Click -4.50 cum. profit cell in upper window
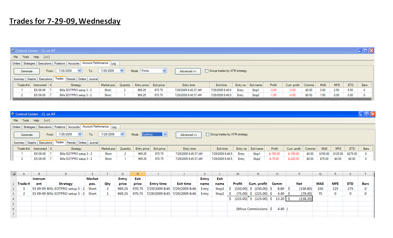Screen dimensions: 393x238 point(292,95)
